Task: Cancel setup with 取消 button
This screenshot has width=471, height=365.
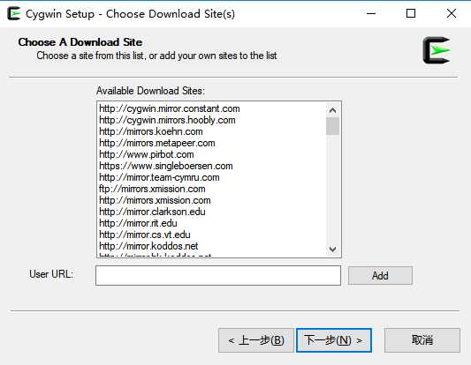Action: 422,340
